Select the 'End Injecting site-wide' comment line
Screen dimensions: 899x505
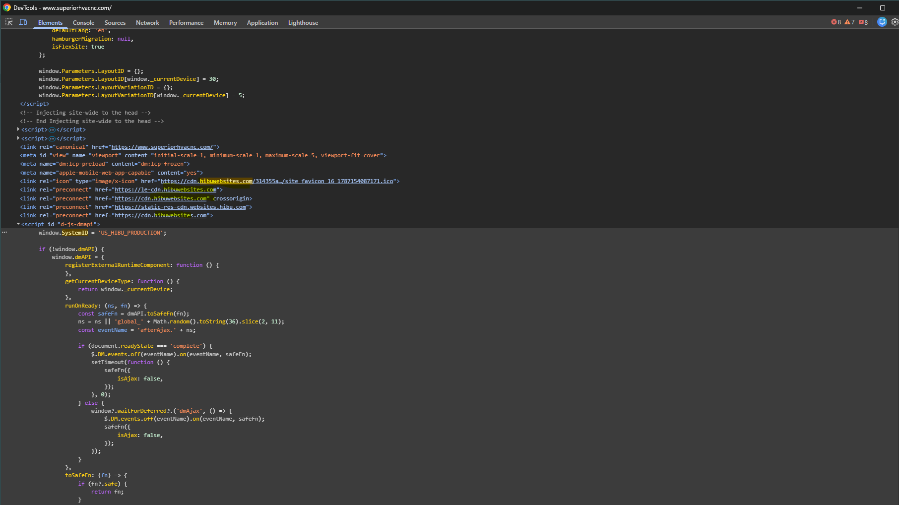coord(92,121)
